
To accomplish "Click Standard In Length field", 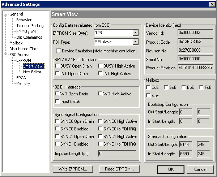I will (x=203, y=154).
